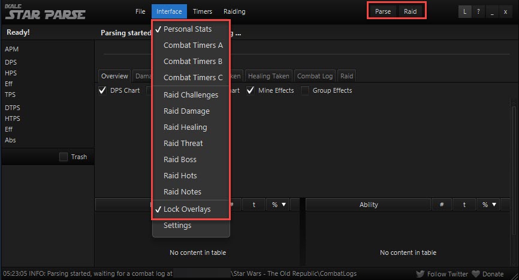Click the Ability column header

point(369,205)
